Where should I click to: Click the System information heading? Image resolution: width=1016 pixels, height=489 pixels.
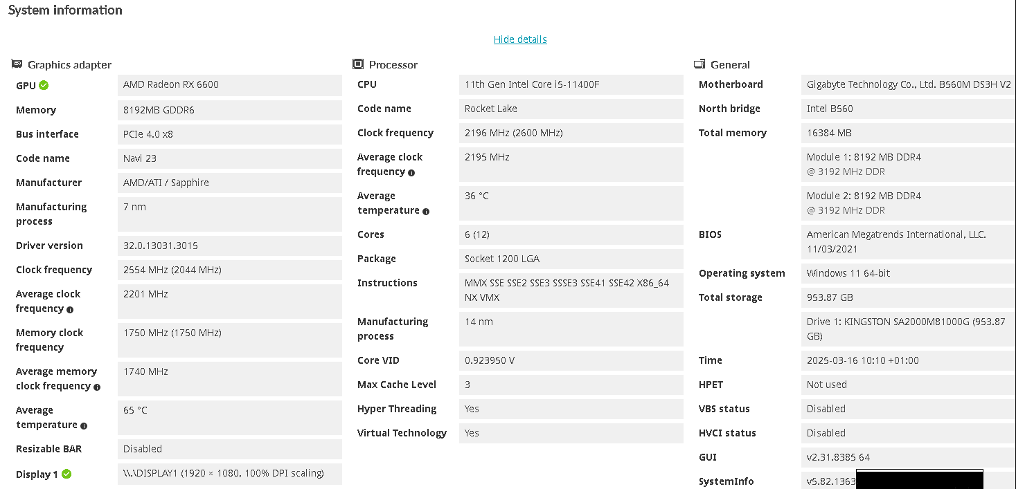(65, 10)
